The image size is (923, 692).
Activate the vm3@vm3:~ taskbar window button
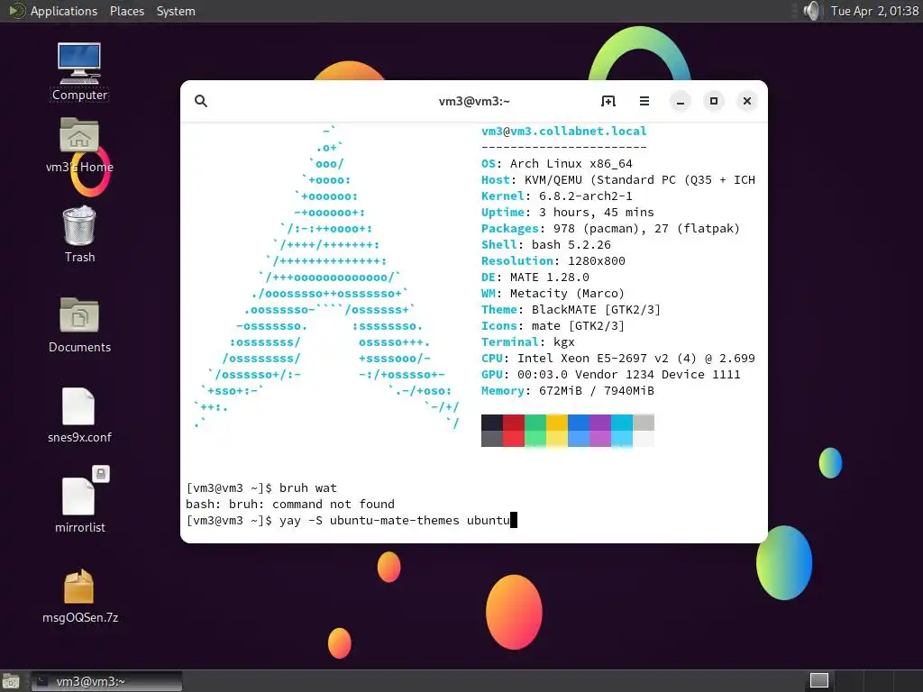click(106, 681)
